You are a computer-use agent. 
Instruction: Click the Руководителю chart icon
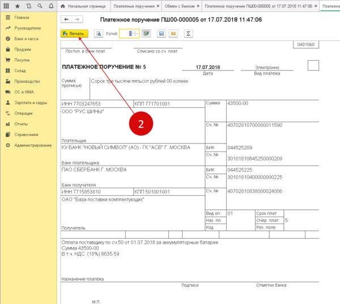[x=8, y=28]
